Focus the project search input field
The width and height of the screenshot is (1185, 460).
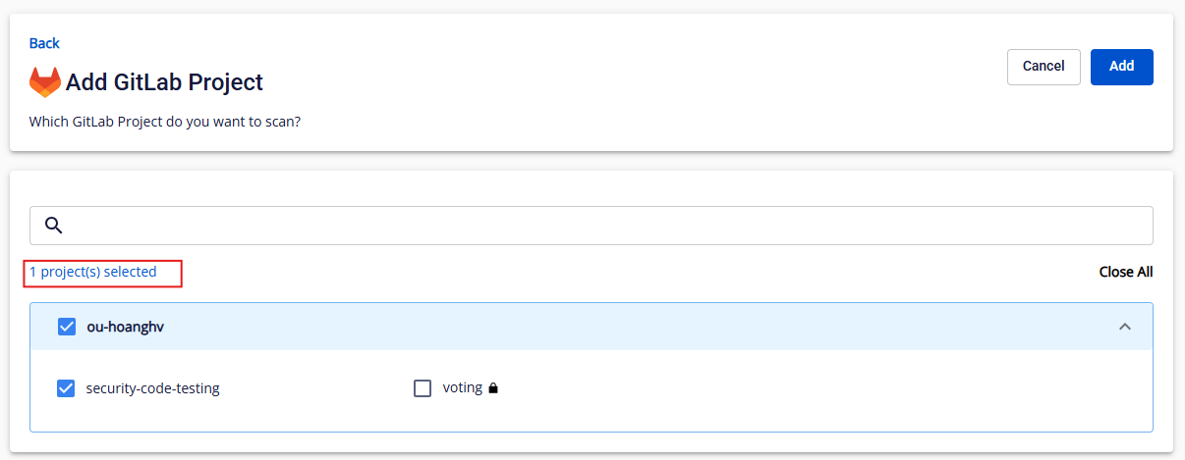click(592, 226)
